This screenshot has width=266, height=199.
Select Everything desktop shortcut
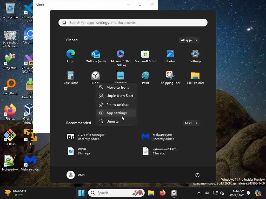[10, 87]
